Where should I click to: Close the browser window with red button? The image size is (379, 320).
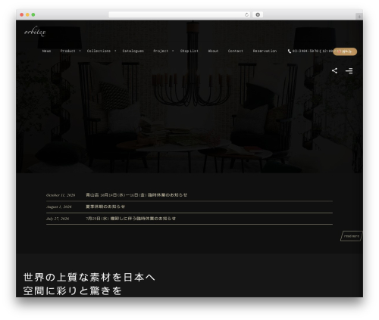click(22, 15)
